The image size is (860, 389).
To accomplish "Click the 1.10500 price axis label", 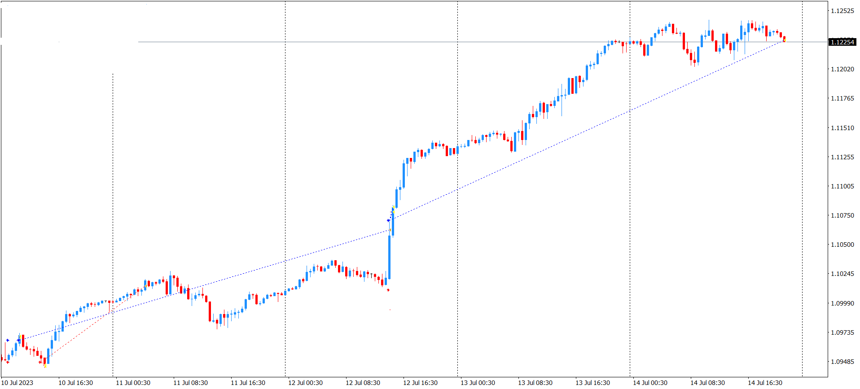I will tap(842, 245).
